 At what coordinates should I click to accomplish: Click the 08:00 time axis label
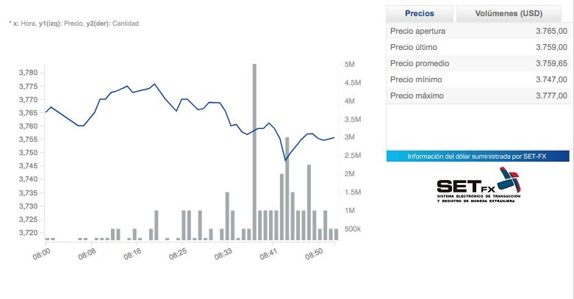pos(41,253)
